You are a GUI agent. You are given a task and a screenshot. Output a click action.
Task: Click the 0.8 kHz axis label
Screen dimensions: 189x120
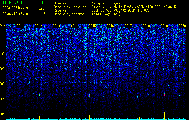tap(2, 84)
